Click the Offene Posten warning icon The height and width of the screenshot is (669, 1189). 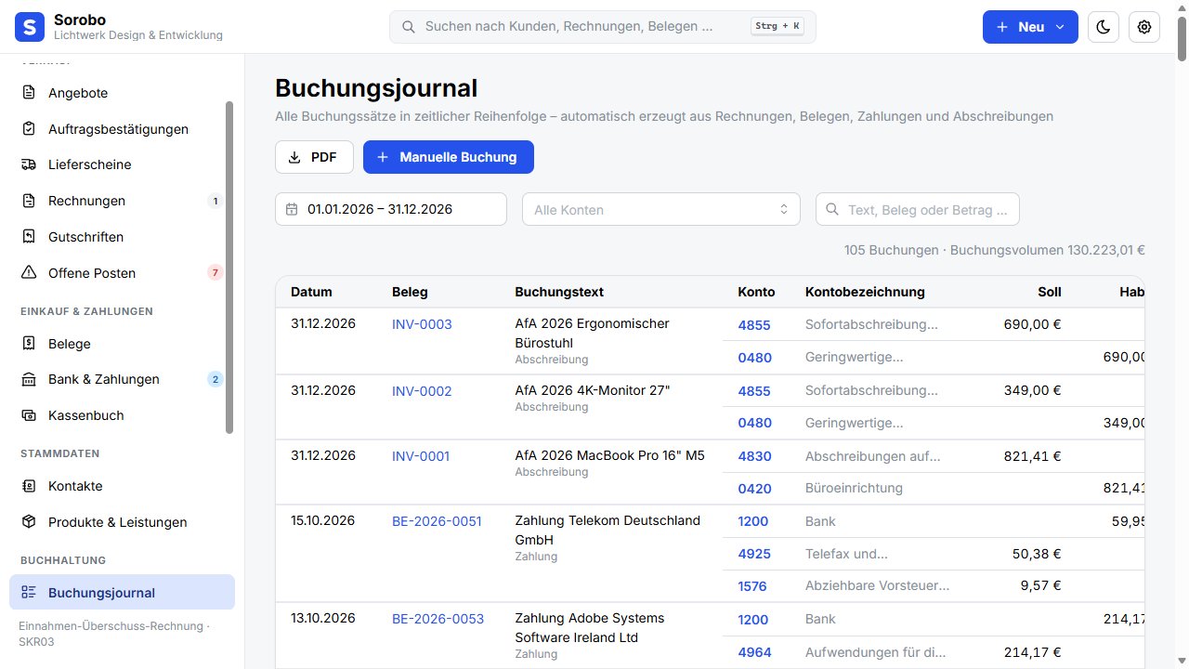29,273
